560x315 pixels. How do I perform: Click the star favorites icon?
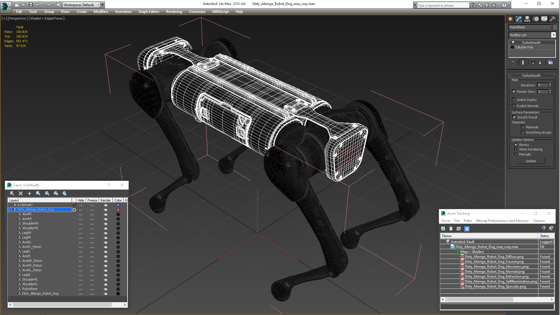(494, 5)
